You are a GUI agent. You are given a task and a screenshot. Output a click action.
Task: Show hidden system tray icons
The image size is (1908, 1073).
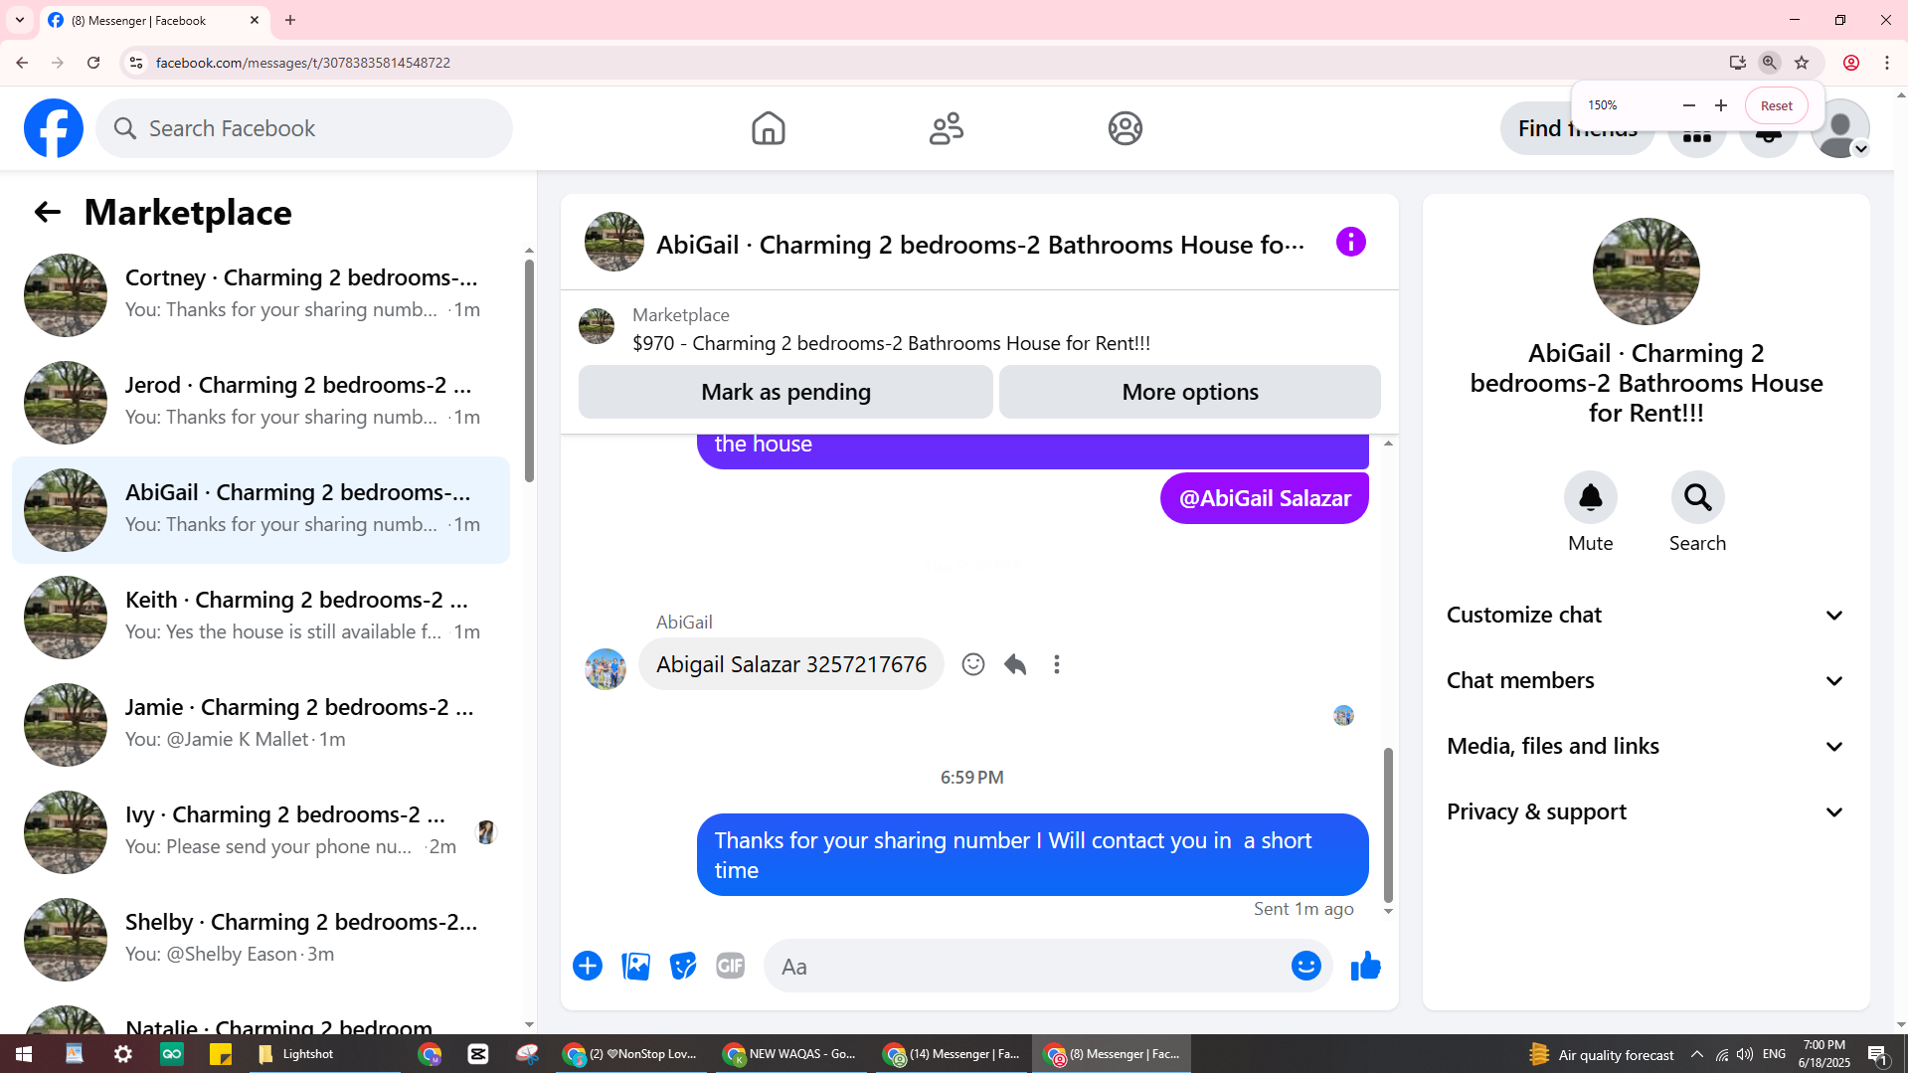pyautogui.click(x=1697, y=1054)
